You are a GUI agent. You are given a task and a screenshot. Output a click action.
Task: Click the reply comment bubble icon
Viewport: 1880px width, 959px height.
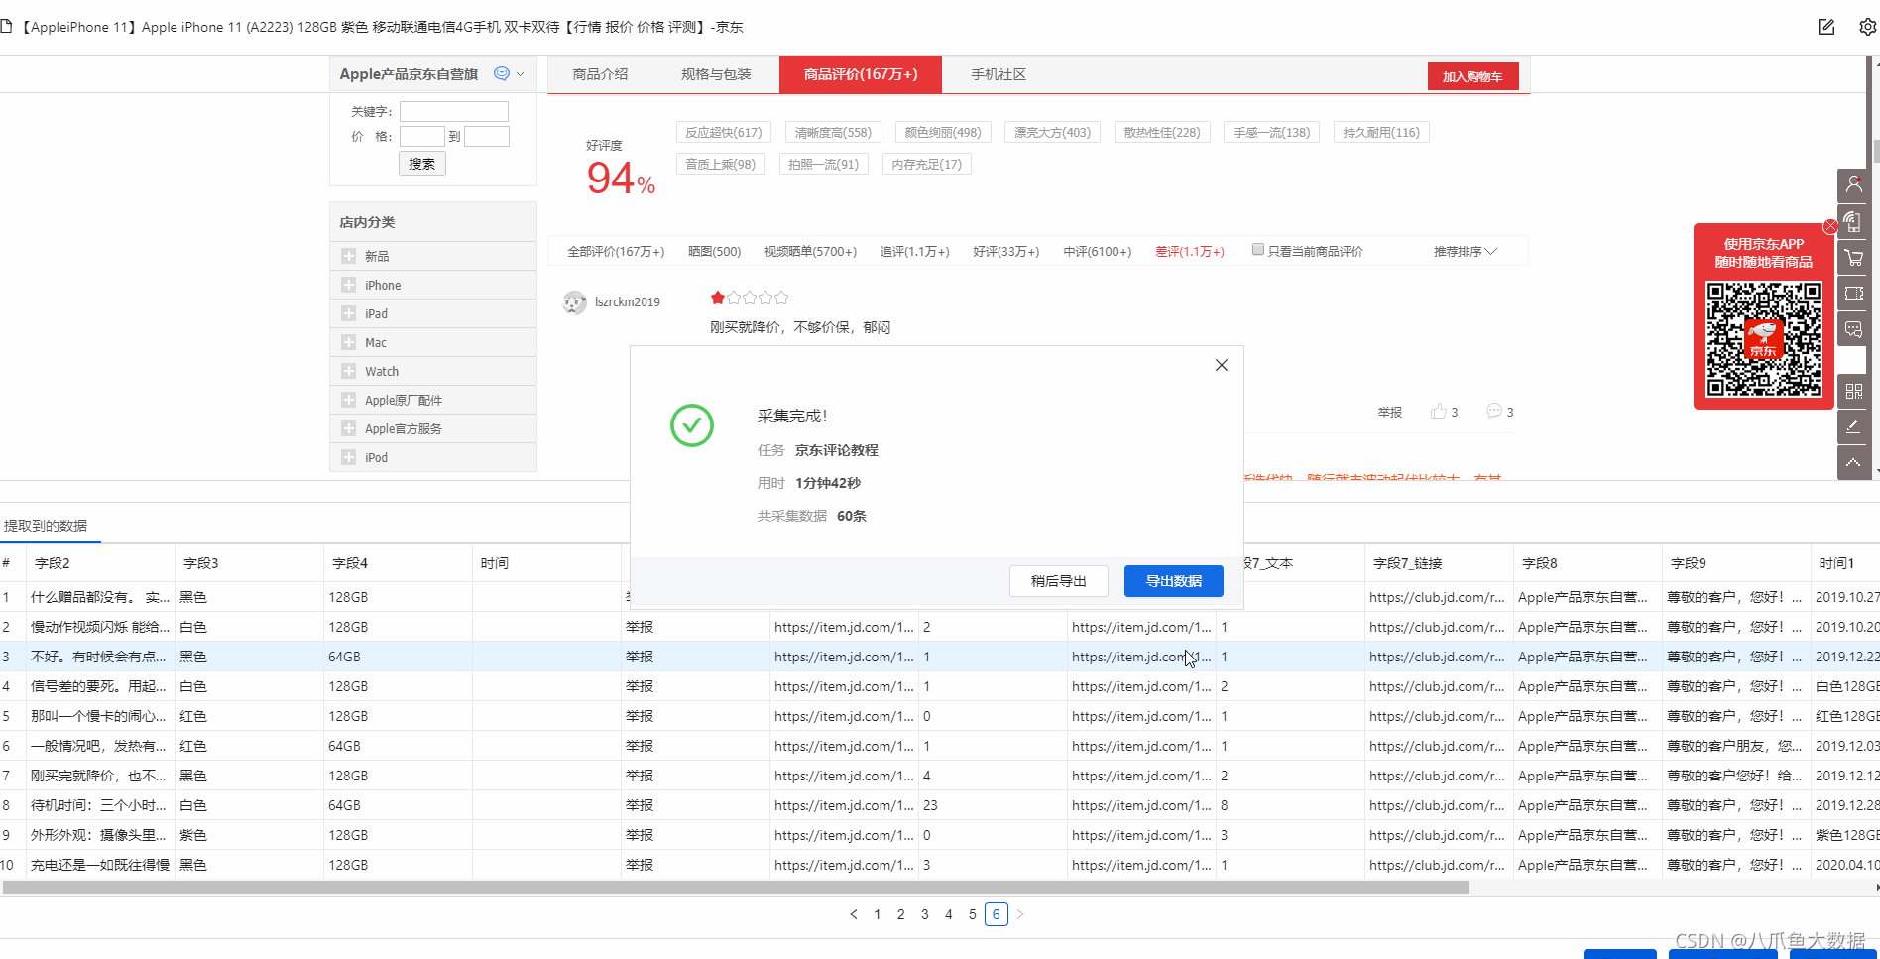point(1494,412)
